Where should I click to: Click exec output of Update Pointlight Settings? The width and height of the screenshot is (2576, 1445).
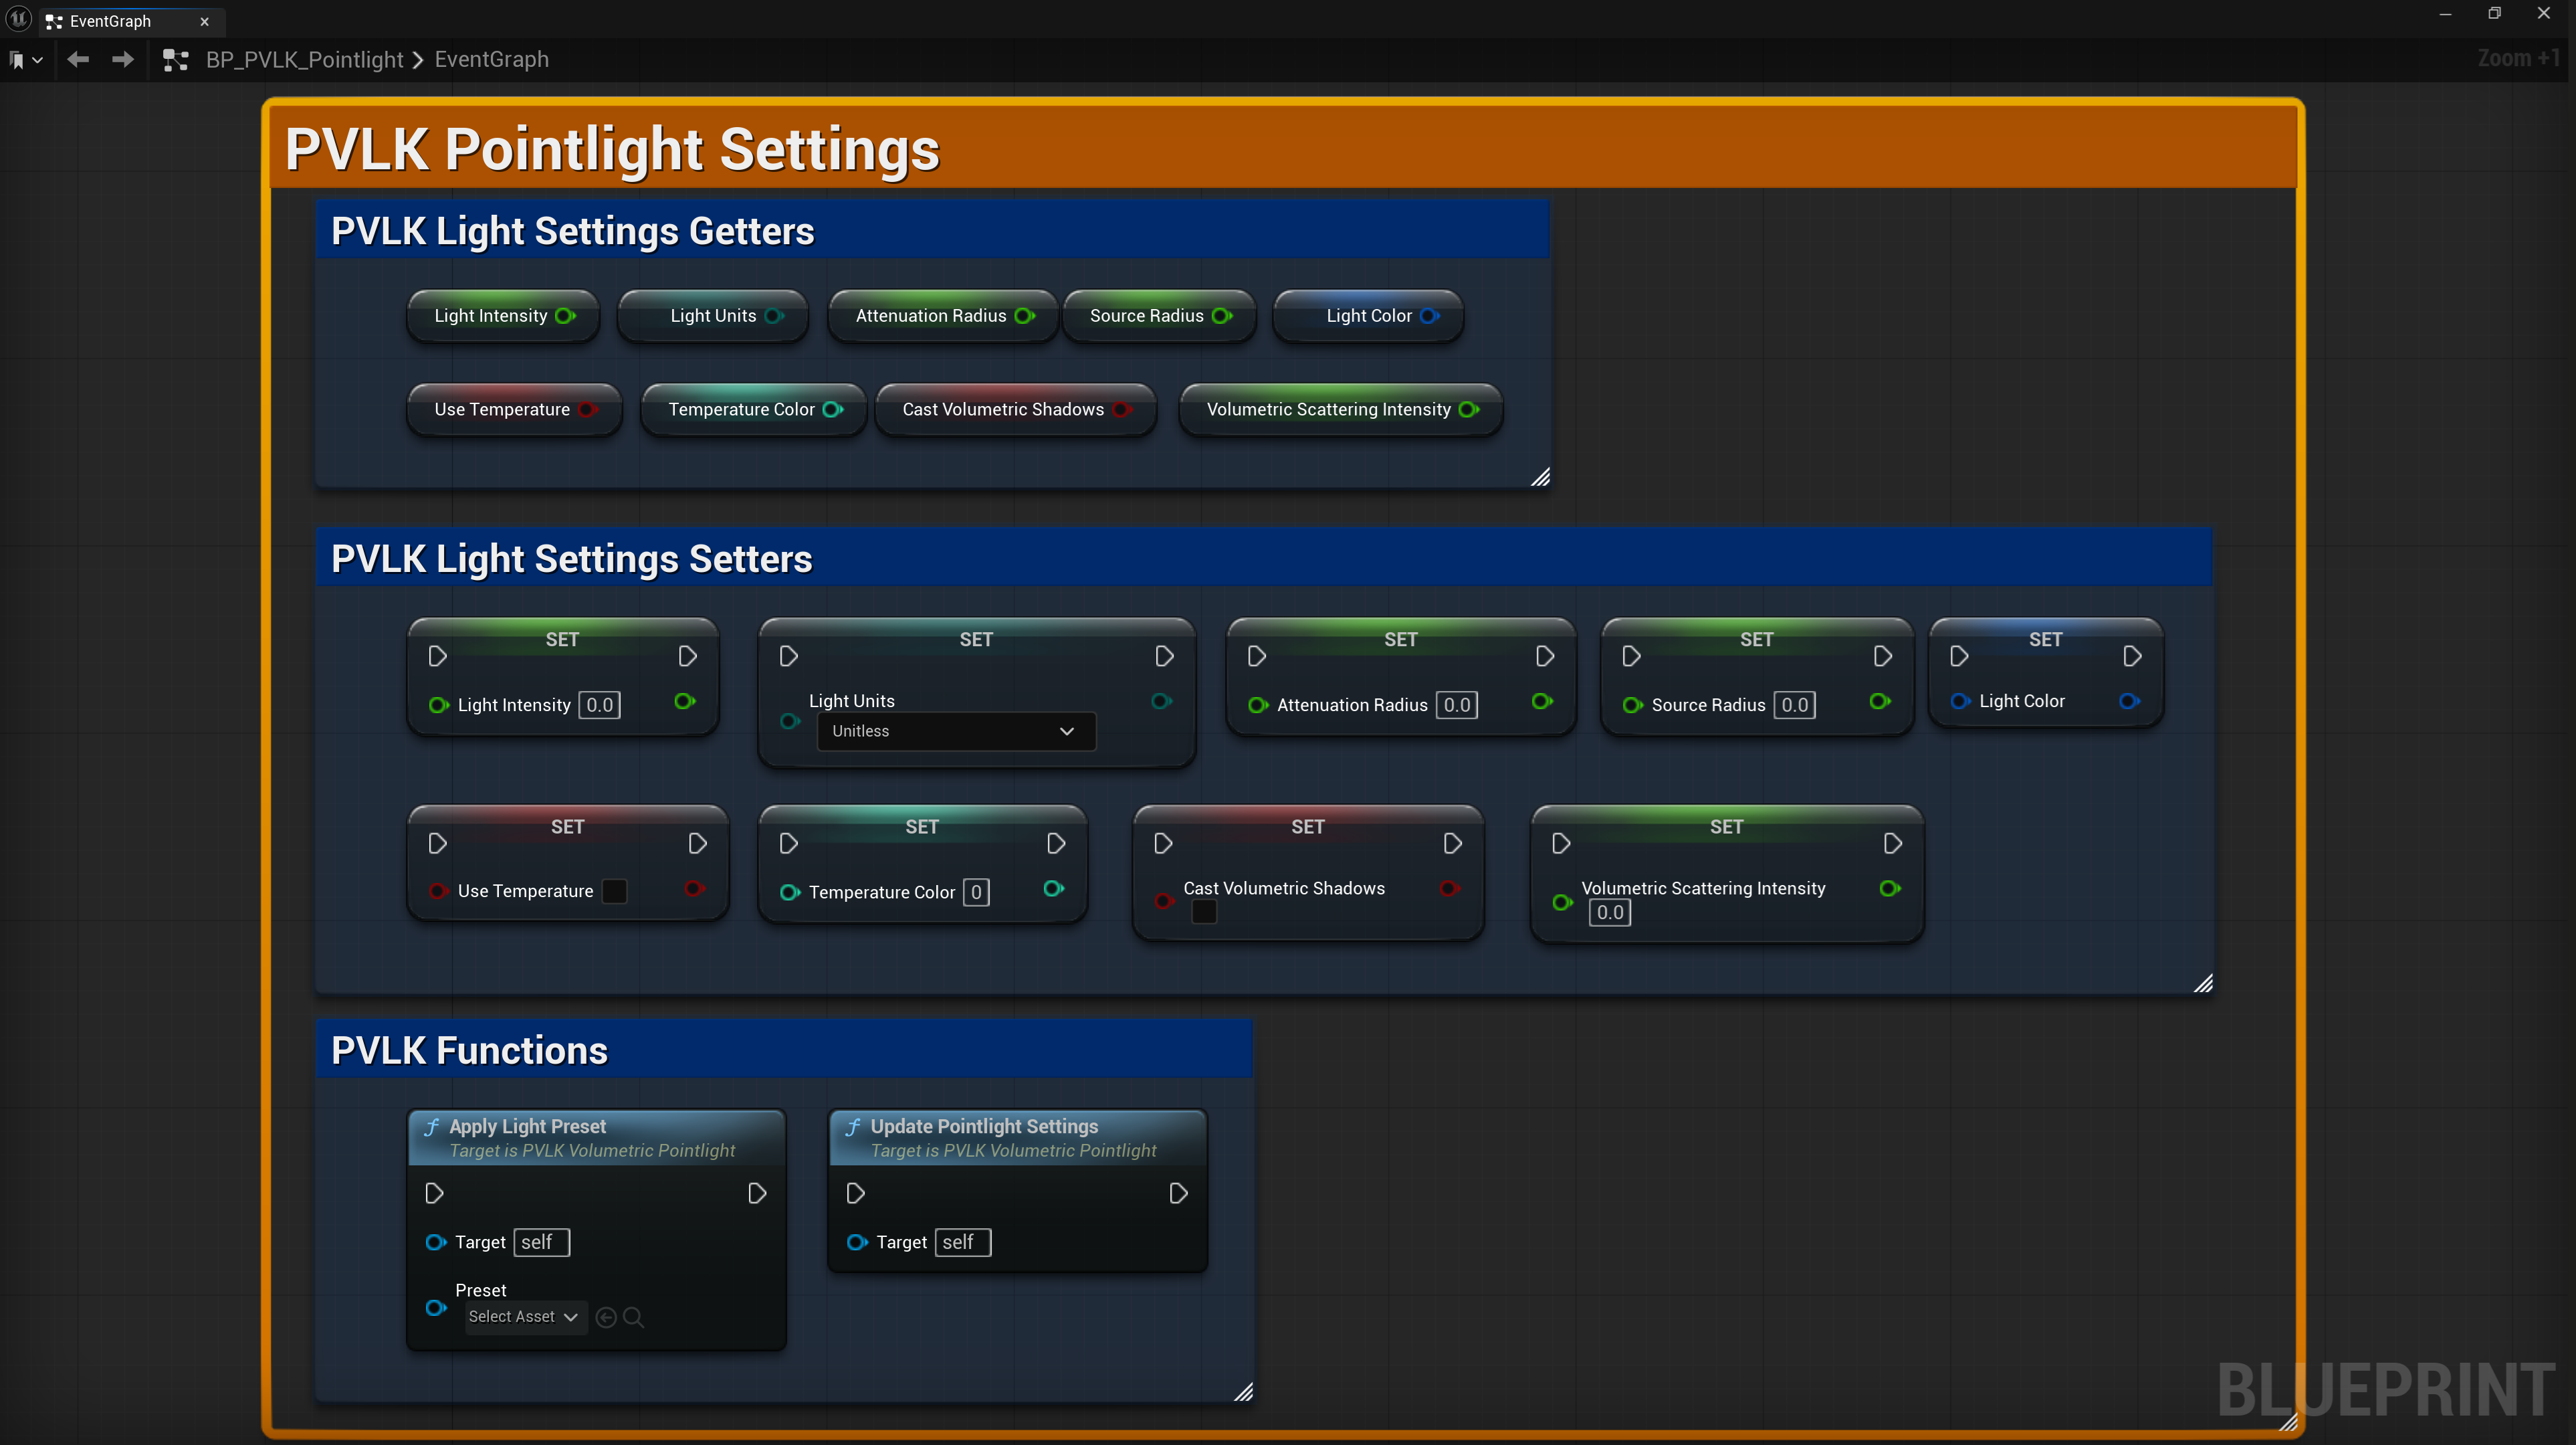1178,1193
